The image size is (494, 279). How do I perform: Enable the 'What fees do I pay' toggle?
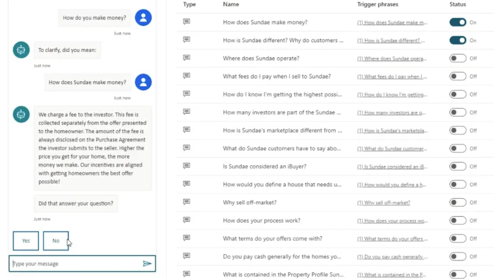pyautogui.click(x=458, y=76)
